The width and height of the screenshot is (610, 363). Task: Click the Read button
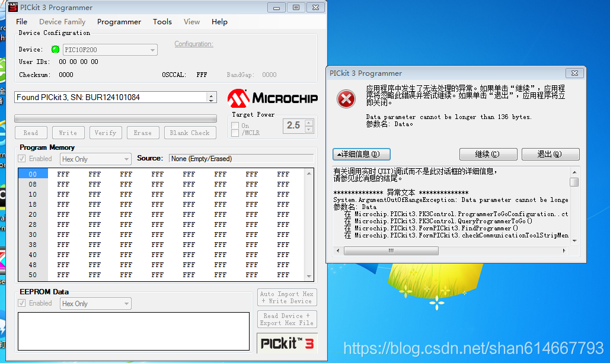pos(31,133)
